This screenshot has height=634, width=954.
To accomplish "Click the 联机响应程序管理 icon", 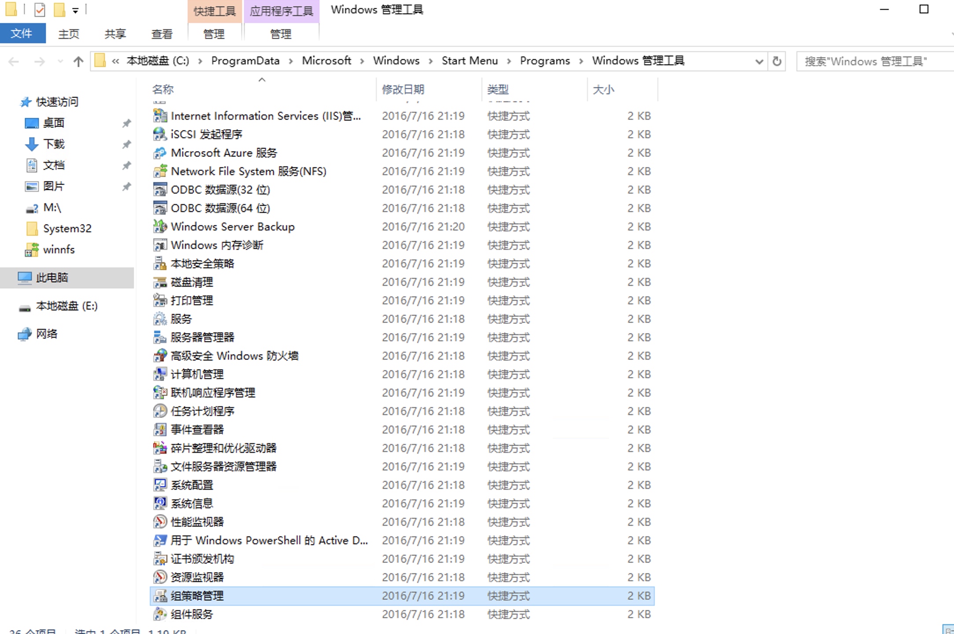I will [160, 393].
